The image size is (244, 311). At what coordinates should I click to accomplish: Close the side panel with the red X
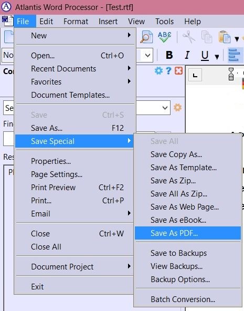(x=178, y=70)
